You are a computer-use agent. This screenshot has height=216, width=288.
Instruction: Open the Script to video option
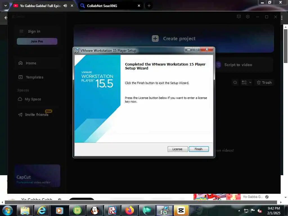[238, 65]
